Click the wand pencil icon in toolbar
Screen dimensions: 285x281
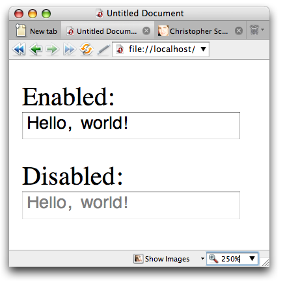(x=103, y=49)
